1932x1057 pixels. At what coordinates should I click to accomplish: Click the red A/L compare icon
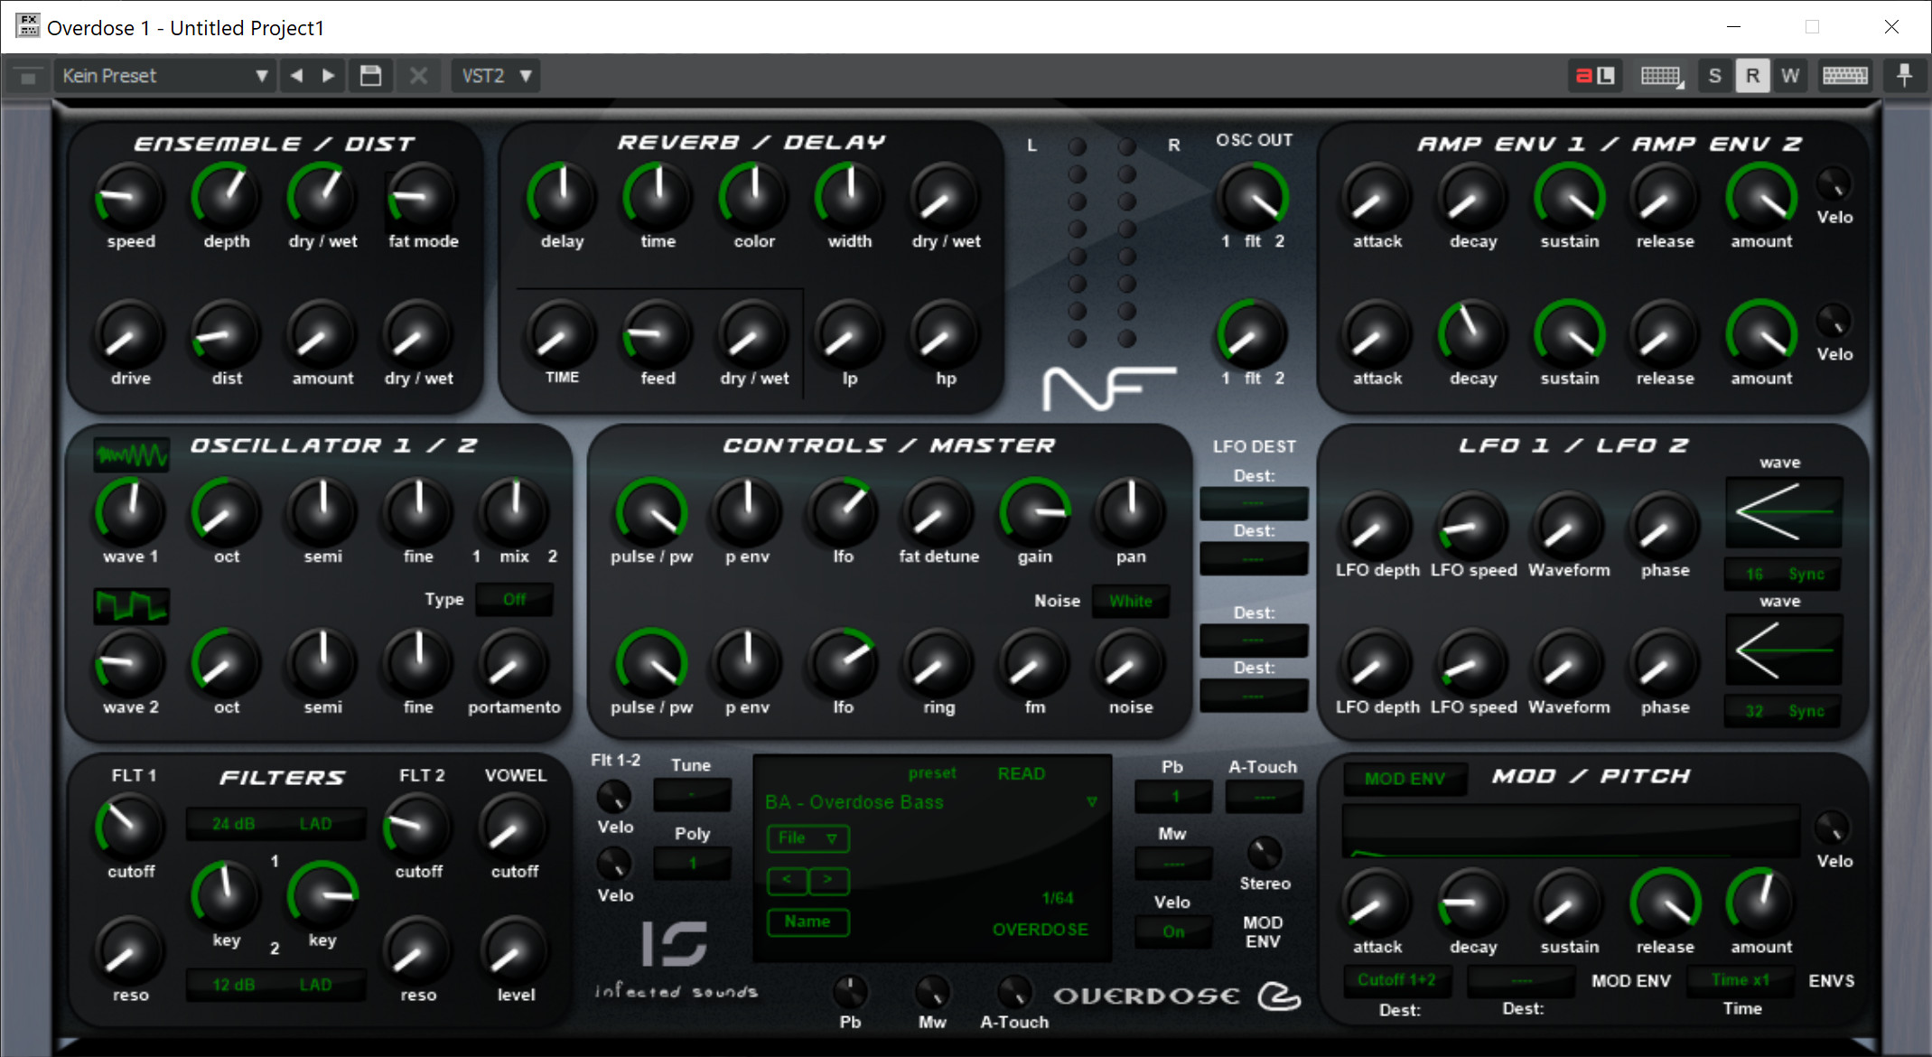pos(1595,76)
